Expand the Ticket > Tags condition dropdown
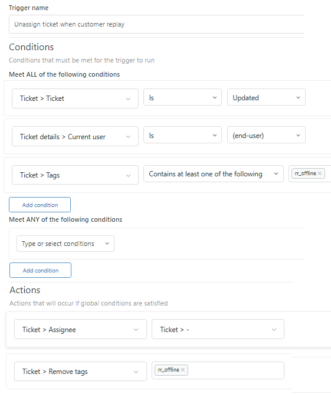 (x=75, y=175)
